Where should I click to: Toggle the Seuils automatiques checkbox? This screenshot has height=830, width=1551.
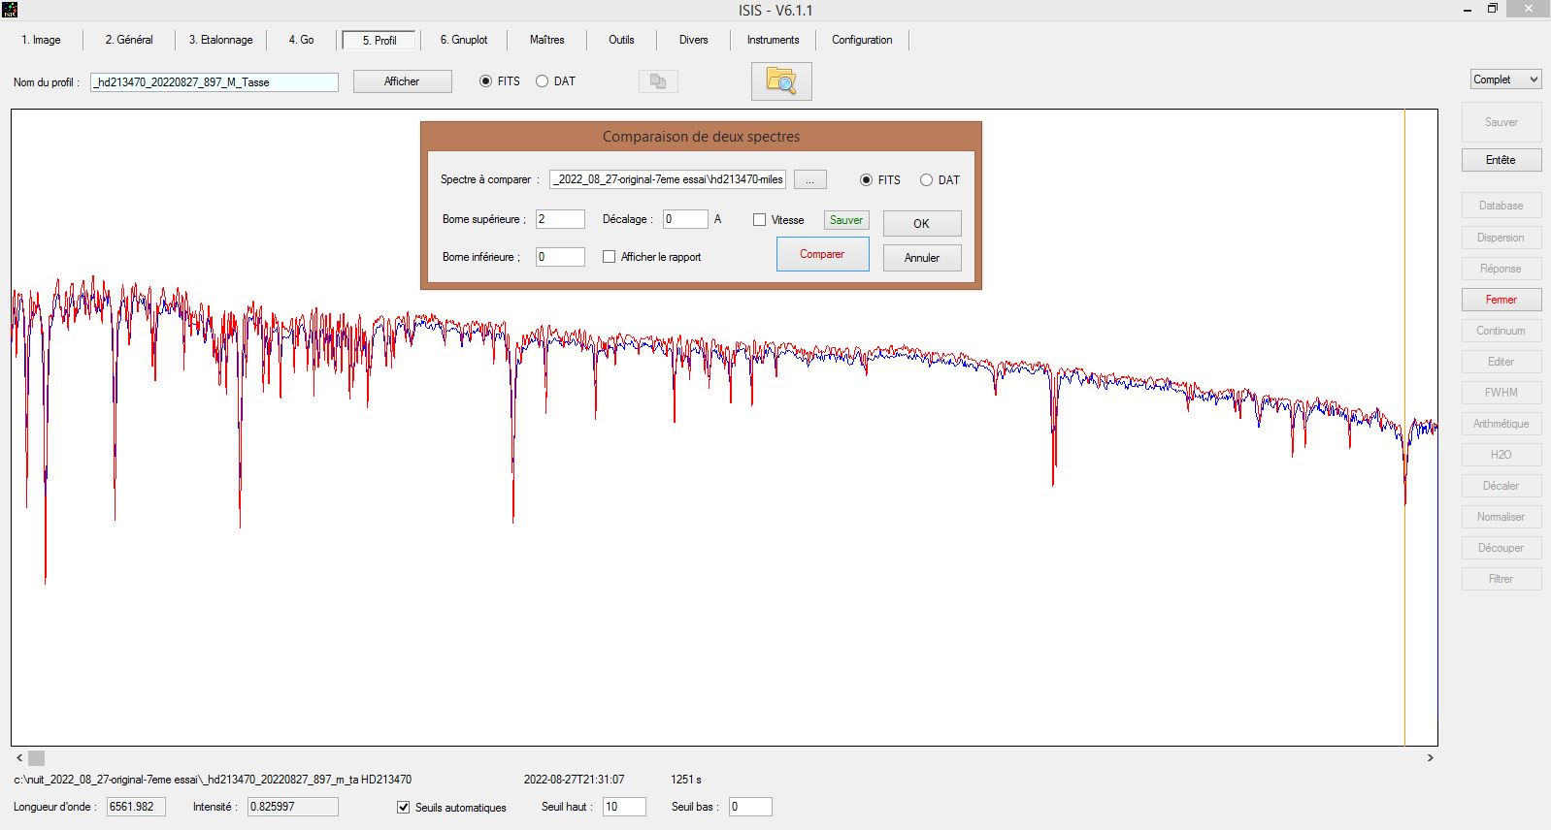[x=404, y=808]
